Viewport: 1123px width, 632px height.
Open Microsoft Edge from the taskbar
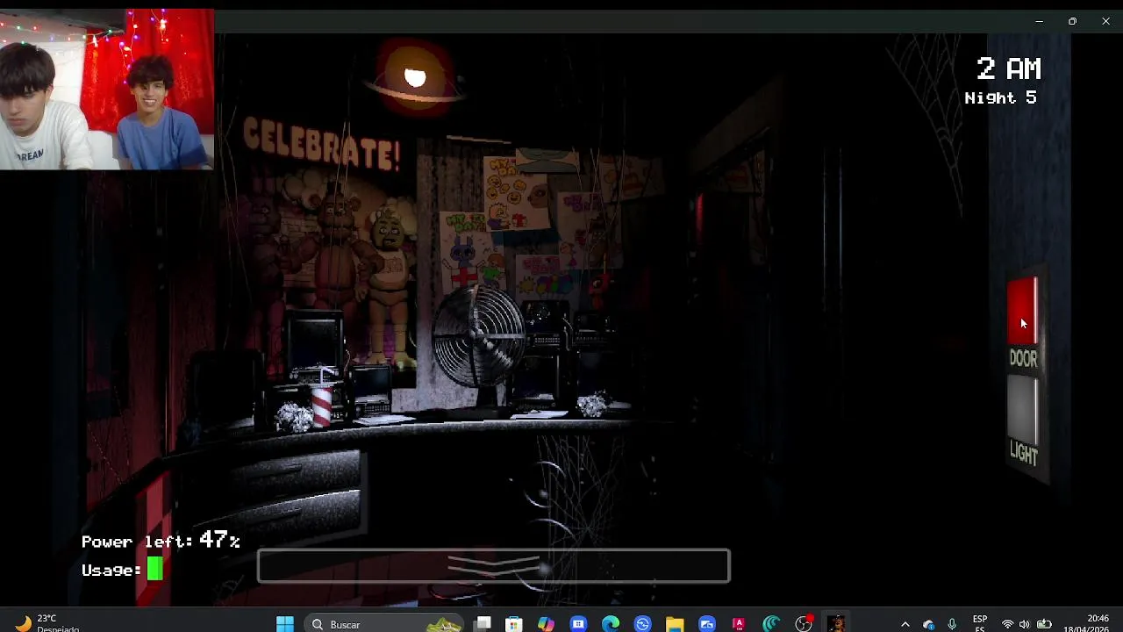pos(611,624)
